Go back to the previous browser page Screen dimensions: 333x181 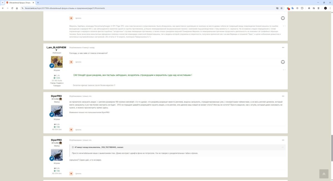3,8
